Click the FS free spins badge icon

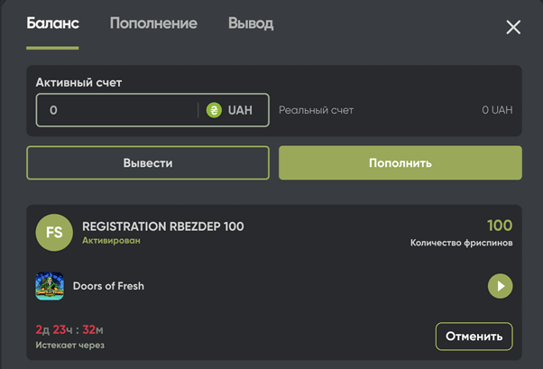click(x=54, y=233)
